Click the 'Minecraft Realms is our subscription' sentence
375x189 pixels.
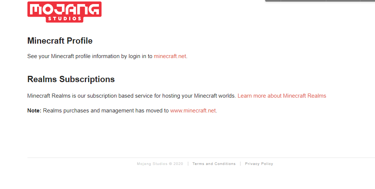pyautogui.click(x=132, y=96)
